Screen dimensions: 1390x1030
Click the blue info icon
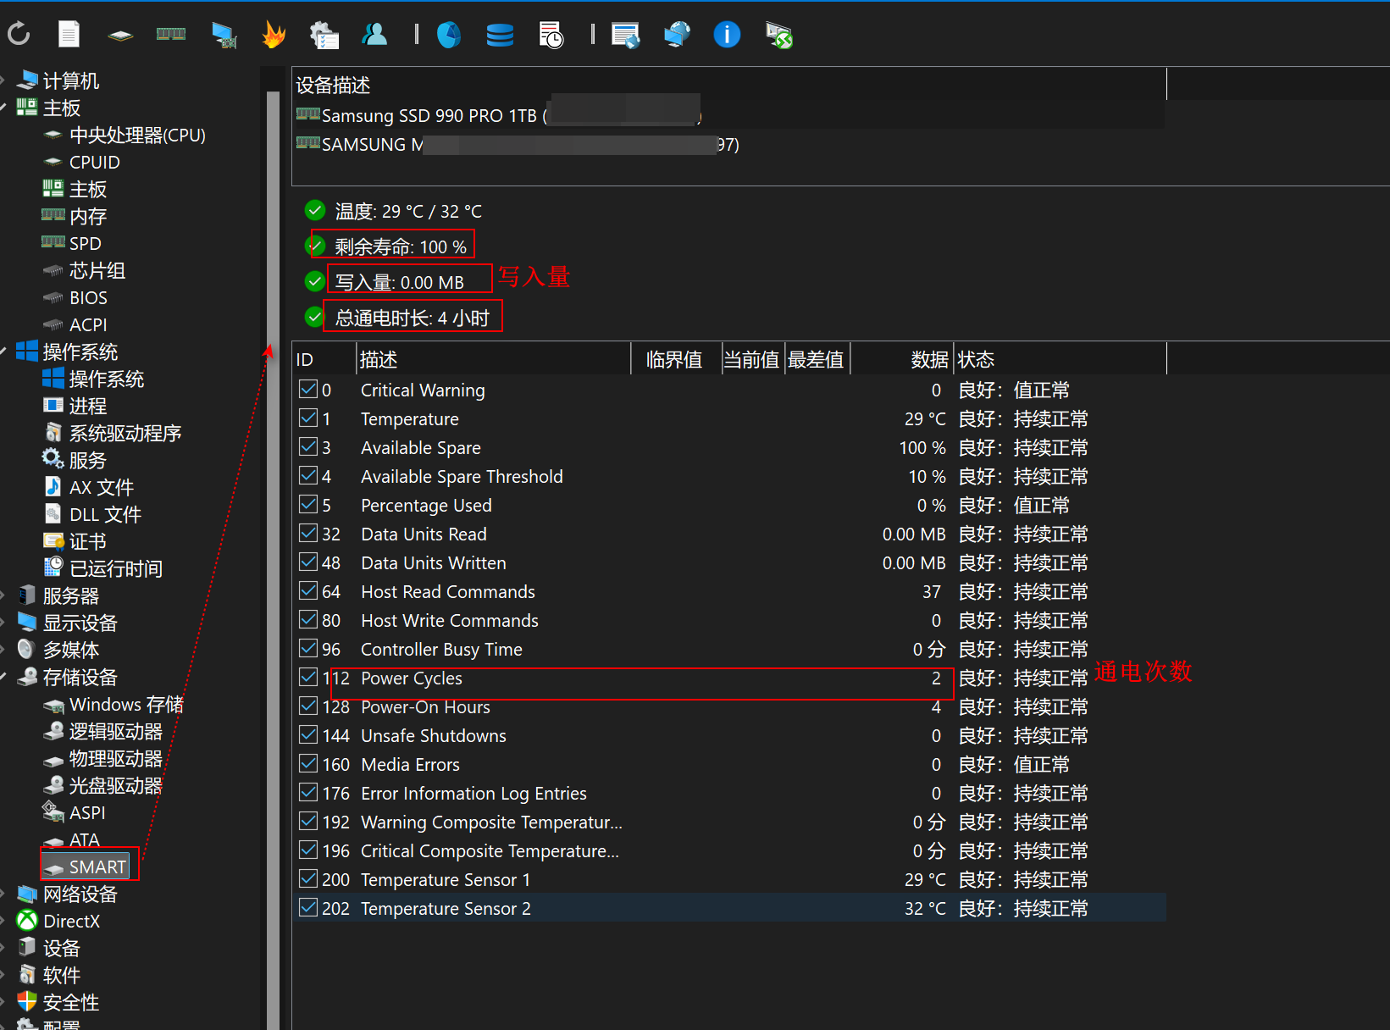click(727, 35)
